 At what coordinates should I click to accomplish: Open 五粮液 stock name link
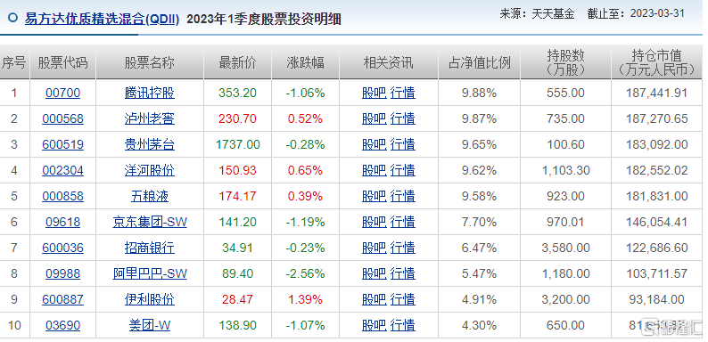point(150,196)
